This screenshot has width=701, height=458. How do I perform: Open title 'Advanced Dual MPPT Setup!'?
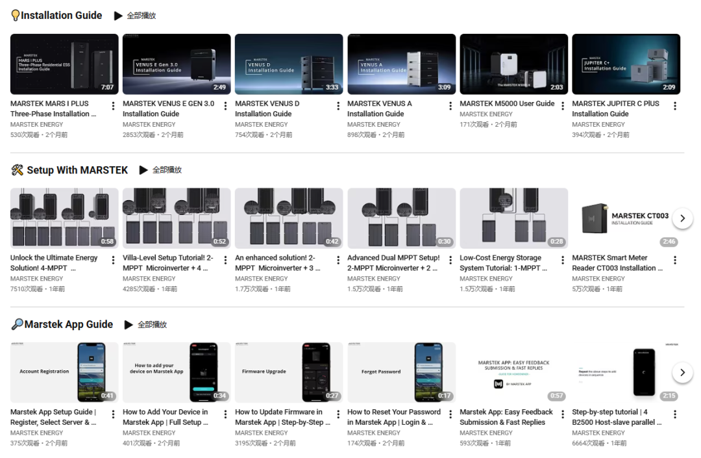393,263
